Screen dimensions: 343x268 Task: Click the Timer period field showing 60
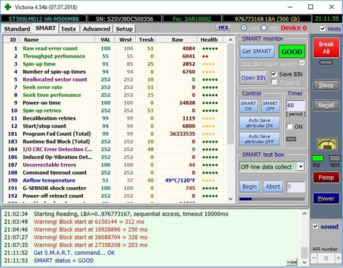[x=296, y=105]
